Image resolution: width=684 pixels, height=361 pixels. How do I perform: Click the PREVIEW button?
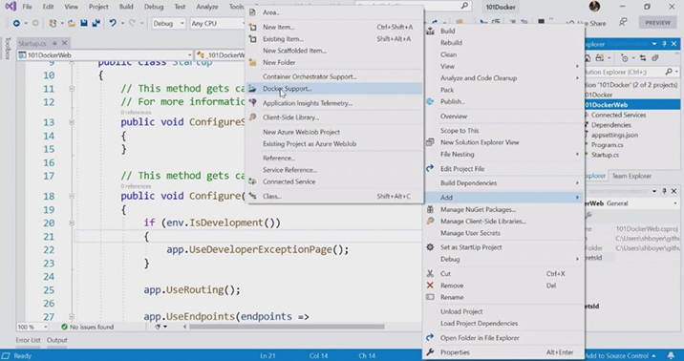coord(658,23)
